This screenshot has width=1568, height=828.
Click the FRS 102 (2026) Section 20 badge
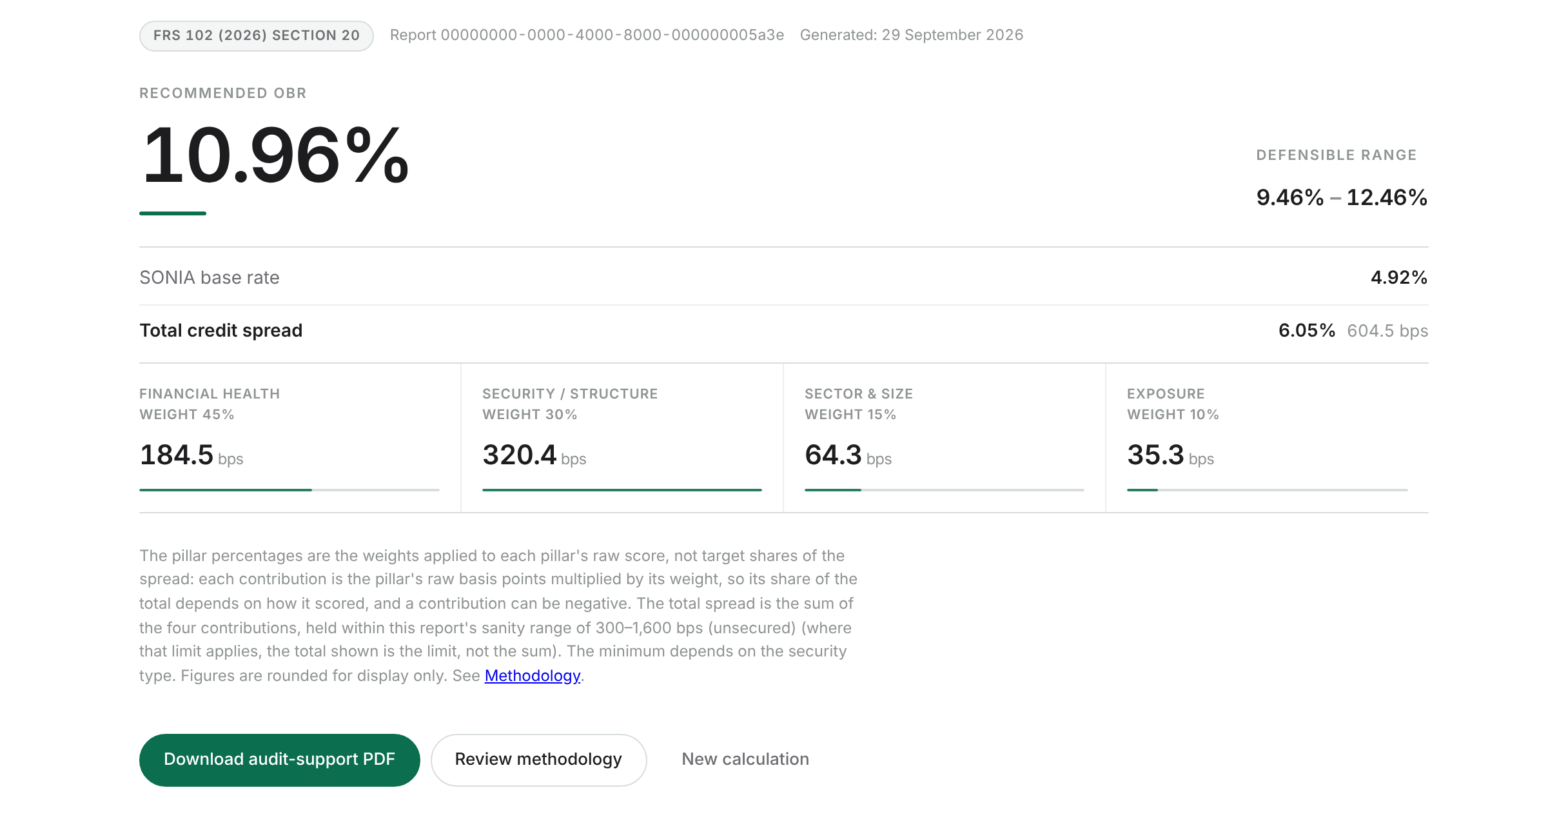257,35
